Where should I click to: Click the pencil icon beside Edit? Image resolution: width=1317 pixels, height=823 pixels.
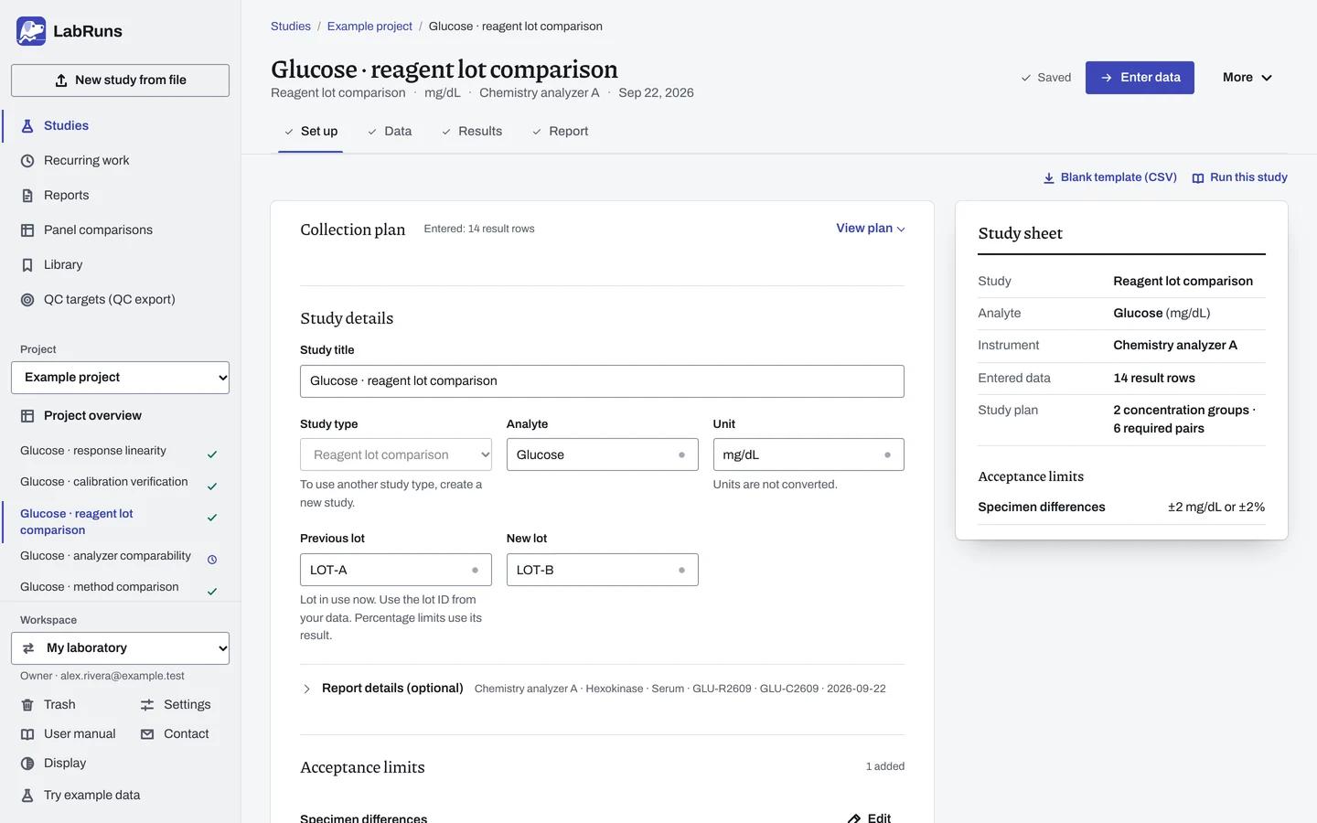click(x=854, y=818)
